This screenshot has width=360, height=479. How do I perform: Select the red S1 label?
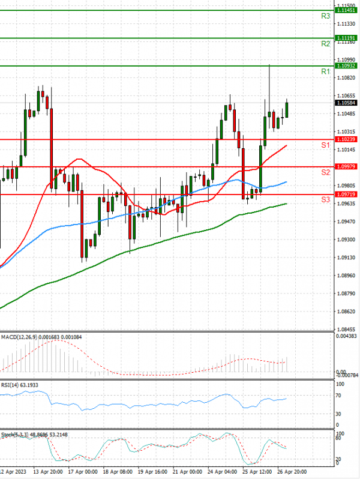325,145
